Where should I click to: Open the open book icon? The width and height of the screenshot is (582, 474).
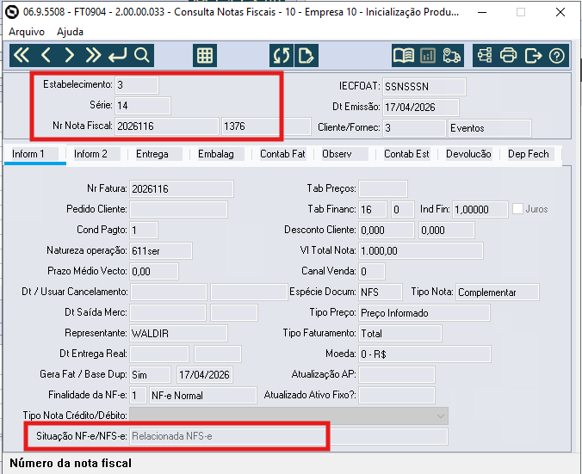(404, 56)
